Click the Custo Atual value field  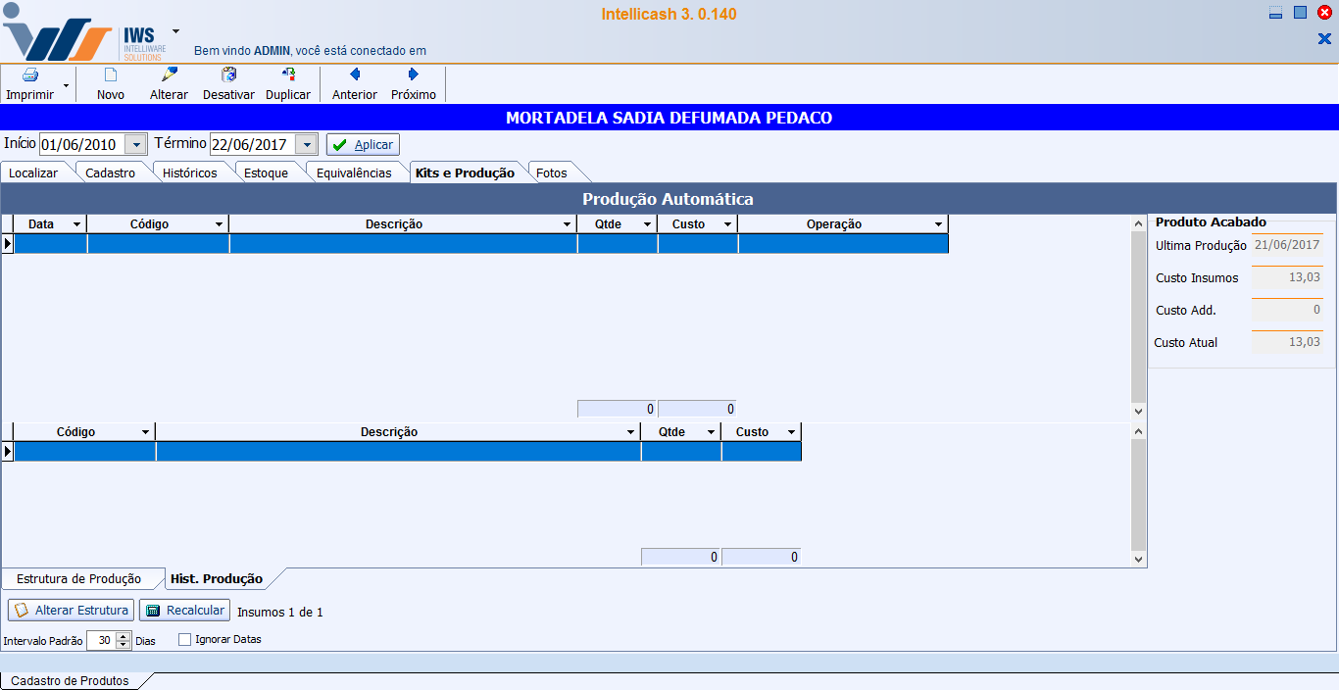[1287, 342]
